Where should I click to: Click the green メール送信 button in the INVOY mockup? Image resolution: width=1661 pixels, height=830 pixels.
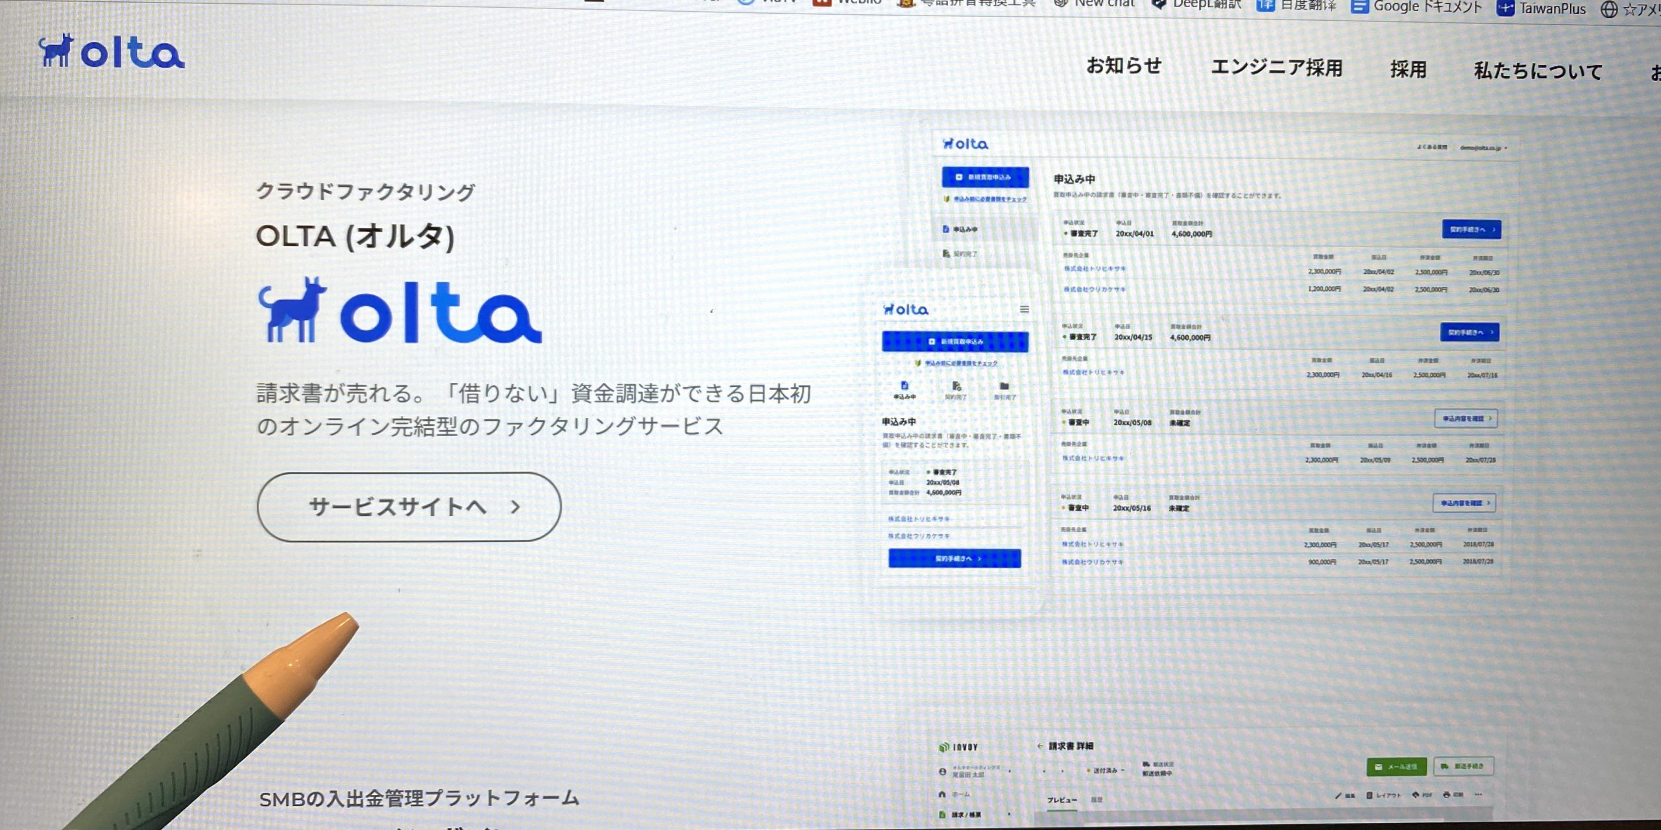1396,767
